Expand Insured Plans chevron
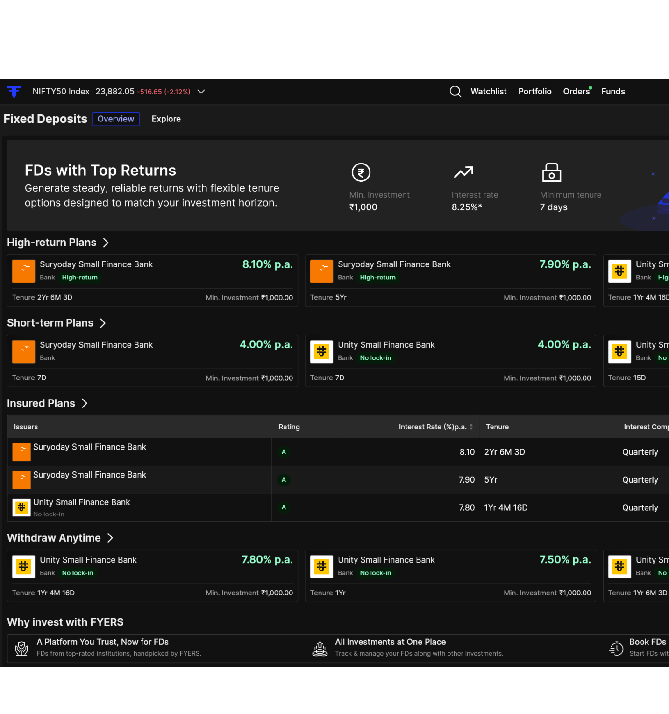The image size is (669, 714). [x=85, y=403]
